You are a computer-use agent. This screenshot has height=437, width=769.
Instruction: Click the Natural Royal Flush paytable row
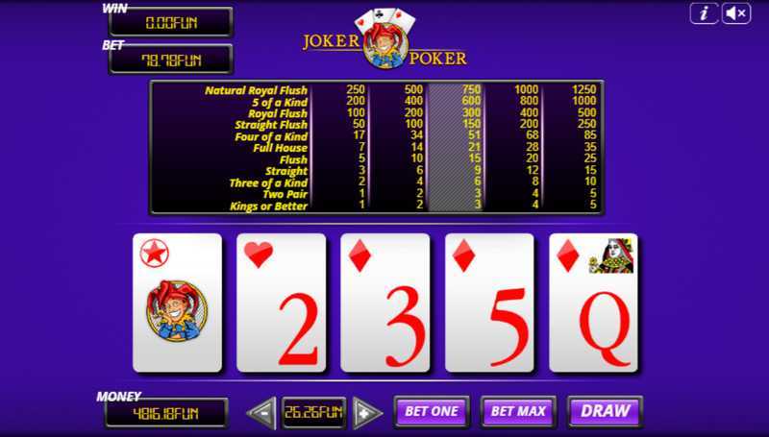coord(377,90)
